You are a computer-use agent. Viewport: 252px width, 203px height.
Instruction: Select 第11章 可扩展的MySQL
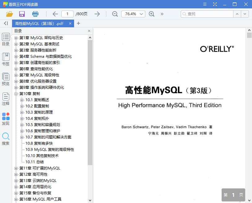[x=40, y=168]
